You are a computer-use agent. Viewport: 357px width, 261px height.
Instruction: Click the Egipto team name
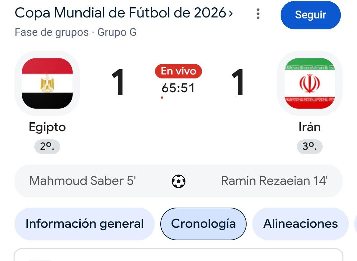[x=47, y=127]
